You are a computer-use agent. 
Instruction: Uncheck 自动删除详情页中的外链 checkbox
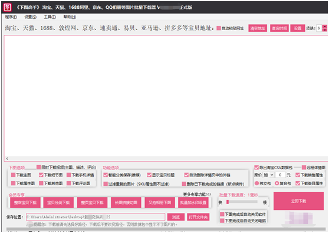click(186, 175)
